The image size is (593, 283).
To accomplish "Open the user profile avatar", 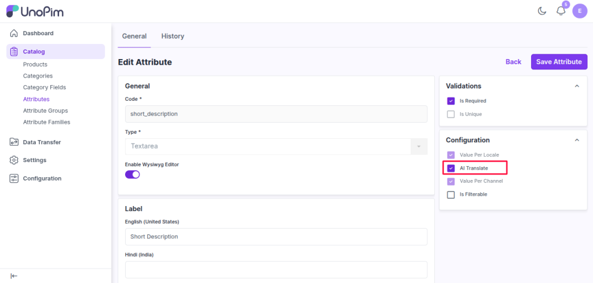I will pyautogui.click(x=580, y=11).
